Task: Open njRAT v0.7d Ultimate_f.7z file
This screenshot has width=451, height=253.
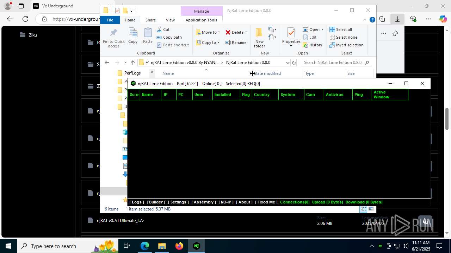Action: pyautogui.click(x=121, y=221)
